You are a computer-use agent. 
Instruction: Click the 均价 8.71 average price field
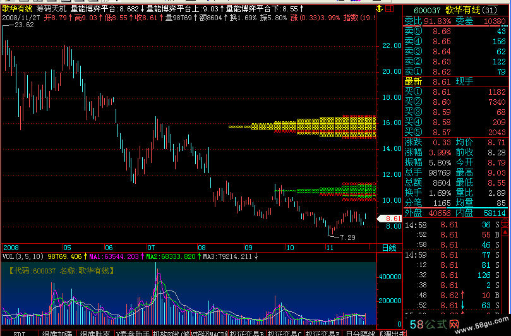[x=481, y=142]
